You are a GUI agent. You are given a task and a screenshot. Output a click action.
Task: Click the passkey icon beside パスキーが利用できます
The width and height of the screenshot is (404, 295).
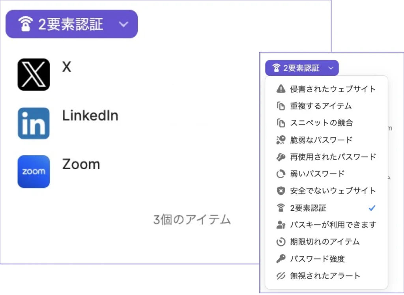tap(281, 225)
